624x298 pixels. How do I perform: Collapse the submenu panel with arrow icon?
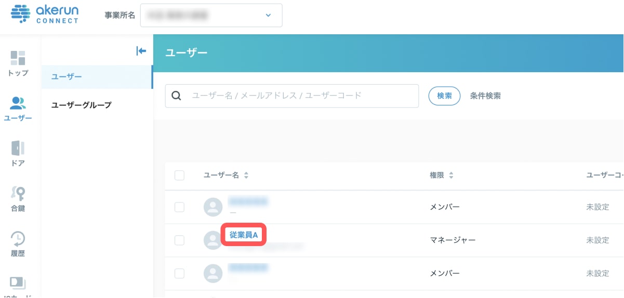click(x=141, y=50)
